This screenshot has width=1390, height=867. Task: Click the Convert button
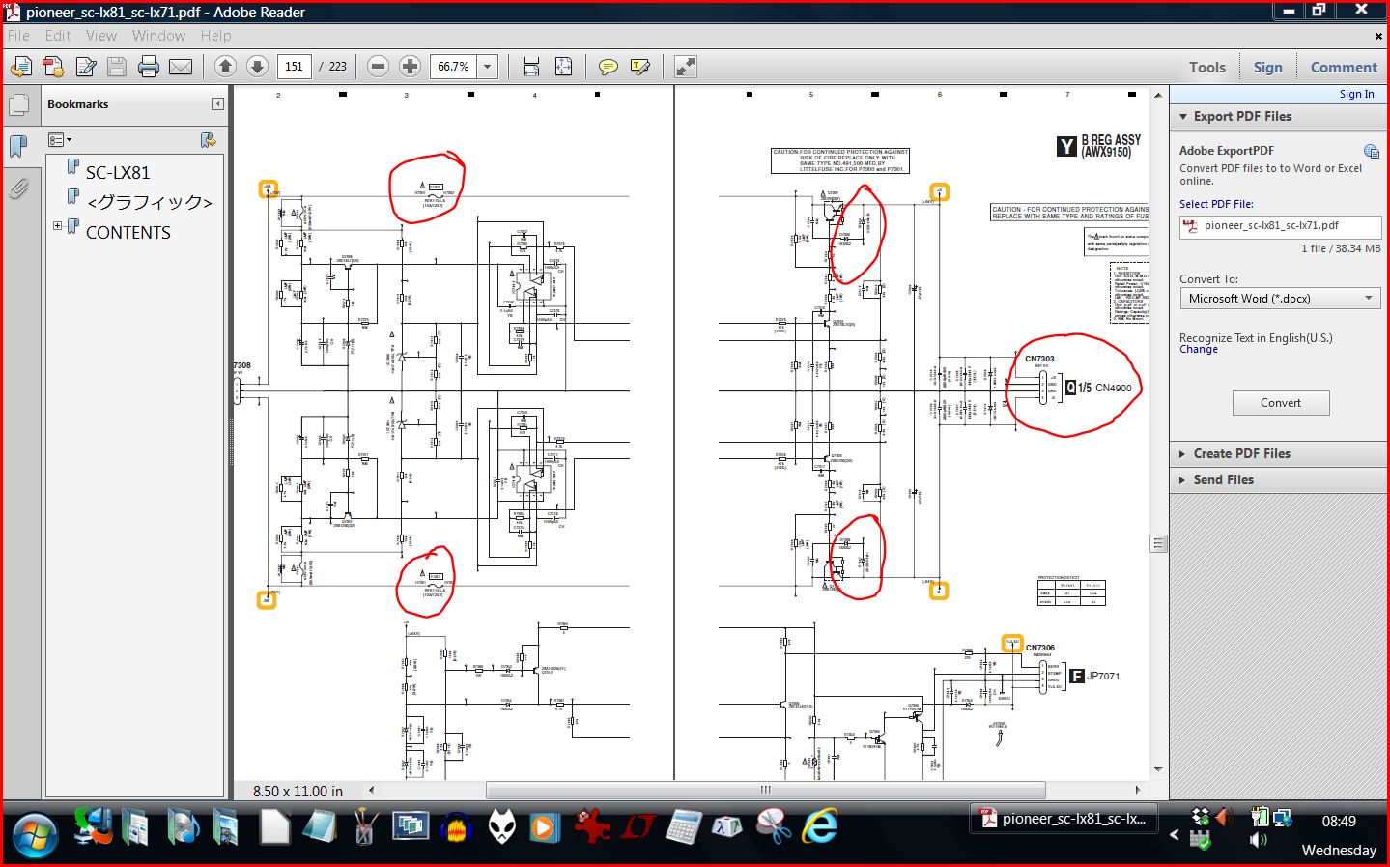pyautogui.click(x=1281, y=403)
